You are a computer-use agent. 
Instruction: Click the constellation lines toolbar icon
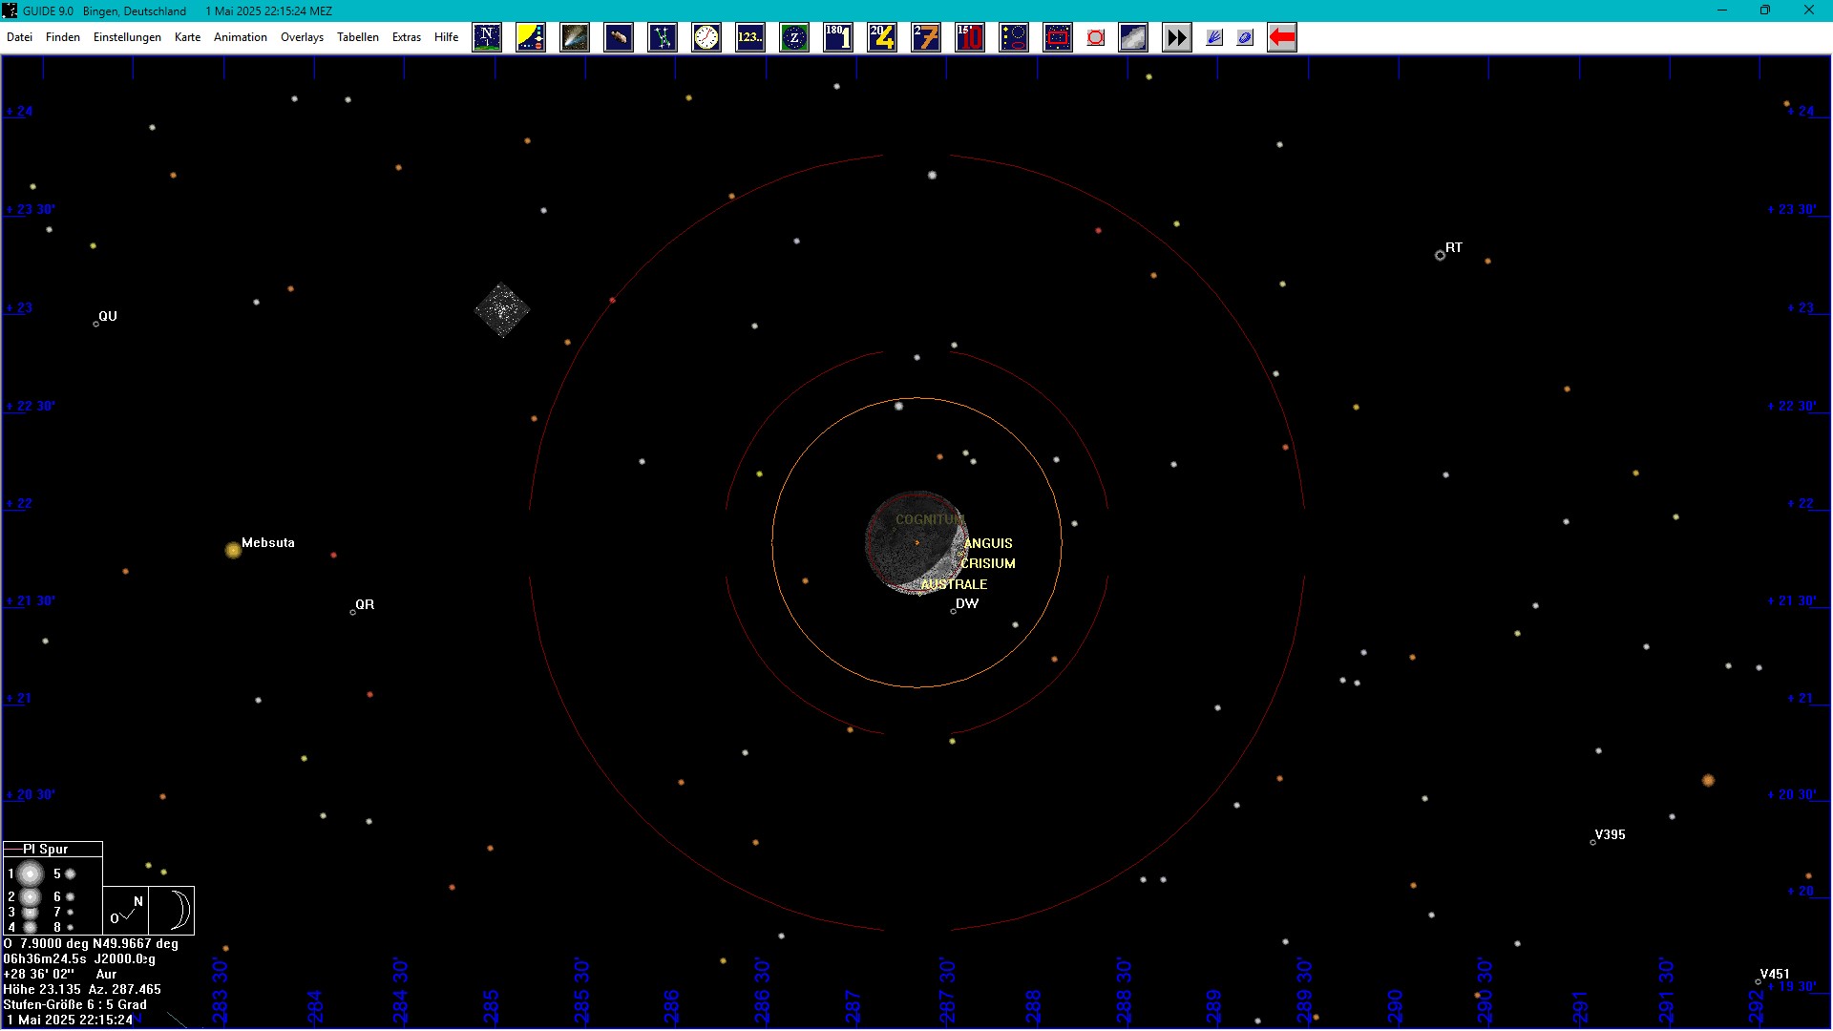coord(663,38)
